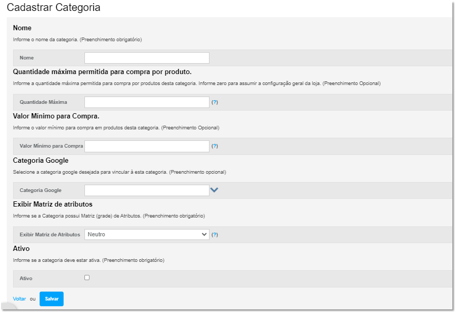The width and height of the screenshot is (456, 313).
Task: Click the gray Categoria Google row label
Action: tap(40, 190)
